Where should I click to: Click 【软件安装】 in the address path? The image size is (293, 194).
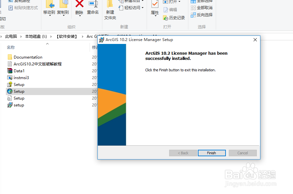(x=67, y=36)
